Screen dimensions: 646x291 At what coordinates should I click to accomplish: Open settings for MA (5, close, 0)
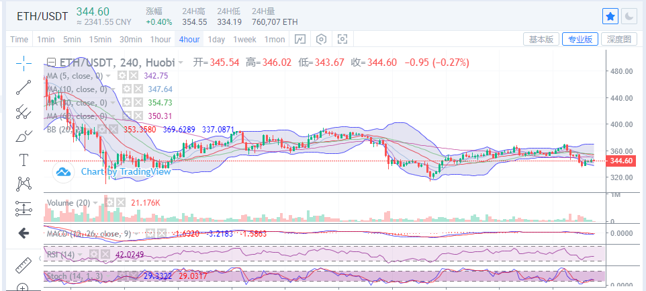[122, 76]
